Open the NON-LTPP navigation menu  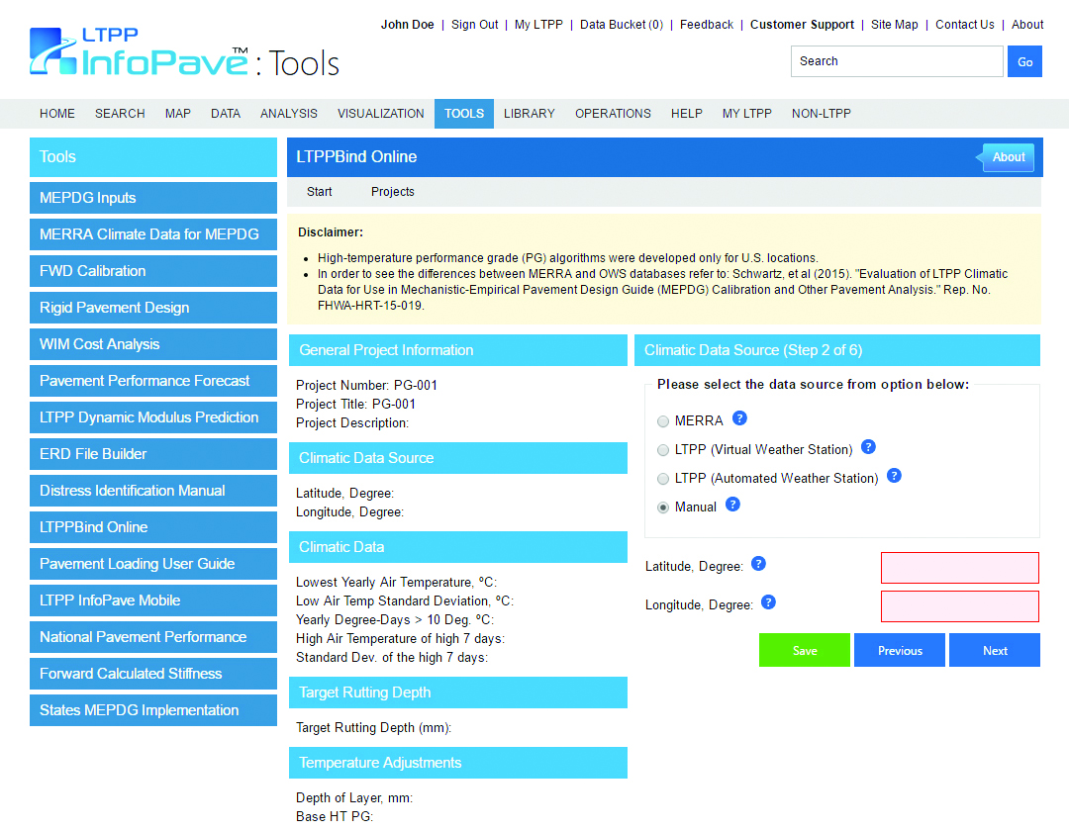click(822, 114)
